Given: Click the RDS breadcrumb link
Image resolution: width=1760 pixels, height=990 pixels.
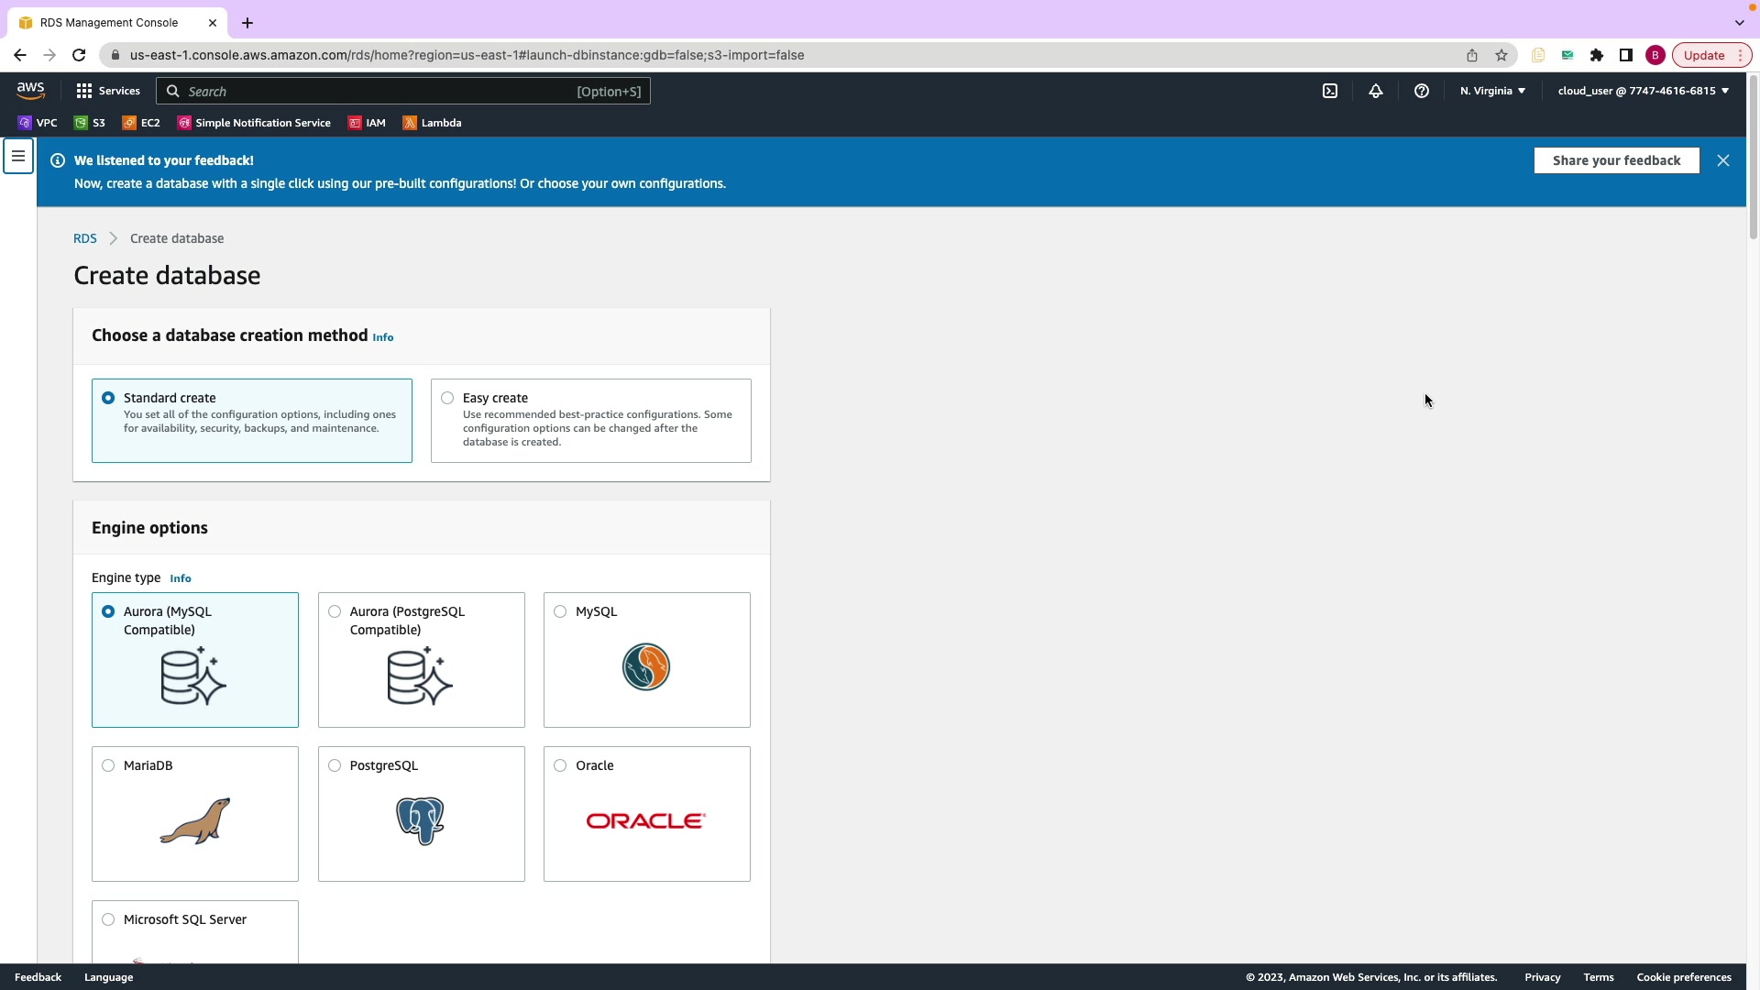Looking at the screenshot, I should (x=84, y=238).
